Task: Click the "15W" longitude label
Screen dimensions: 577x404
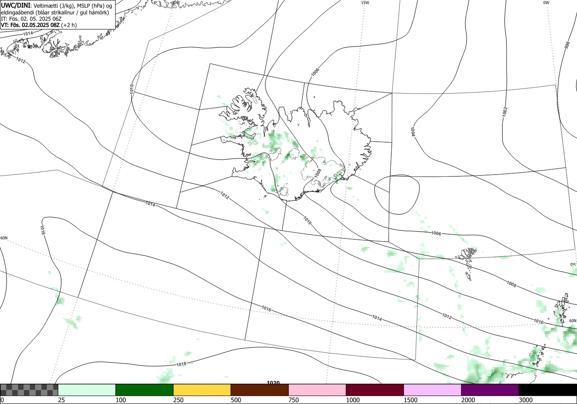Action: (x=365, y=3)
